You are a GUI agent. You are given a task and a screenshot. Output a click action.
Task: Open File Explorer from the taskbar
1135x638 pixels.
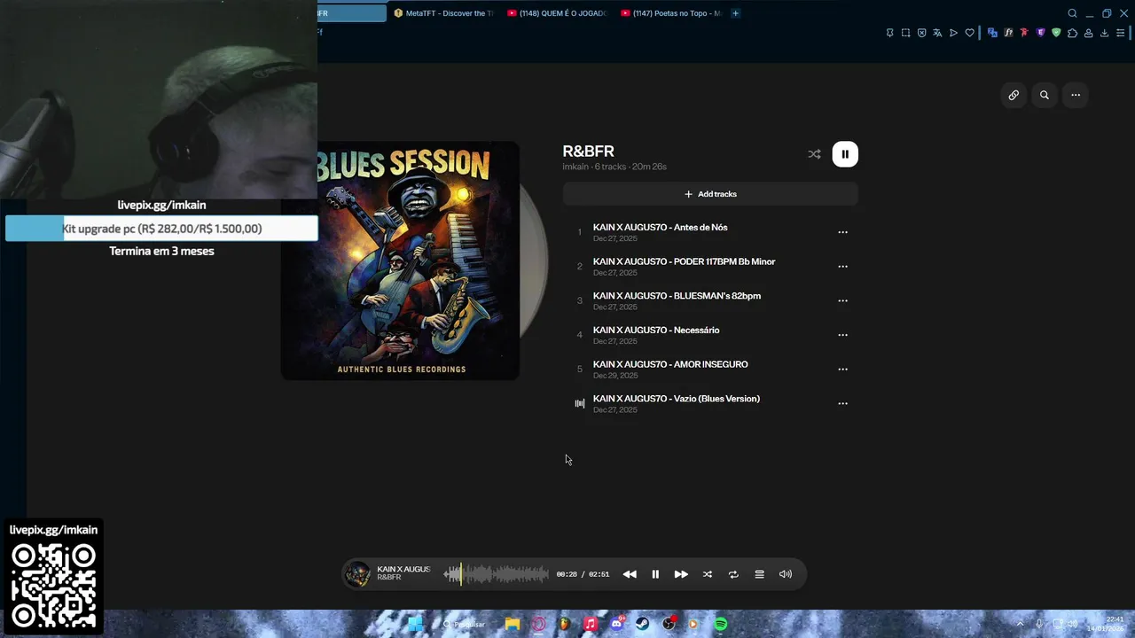[x=513, y=624]
